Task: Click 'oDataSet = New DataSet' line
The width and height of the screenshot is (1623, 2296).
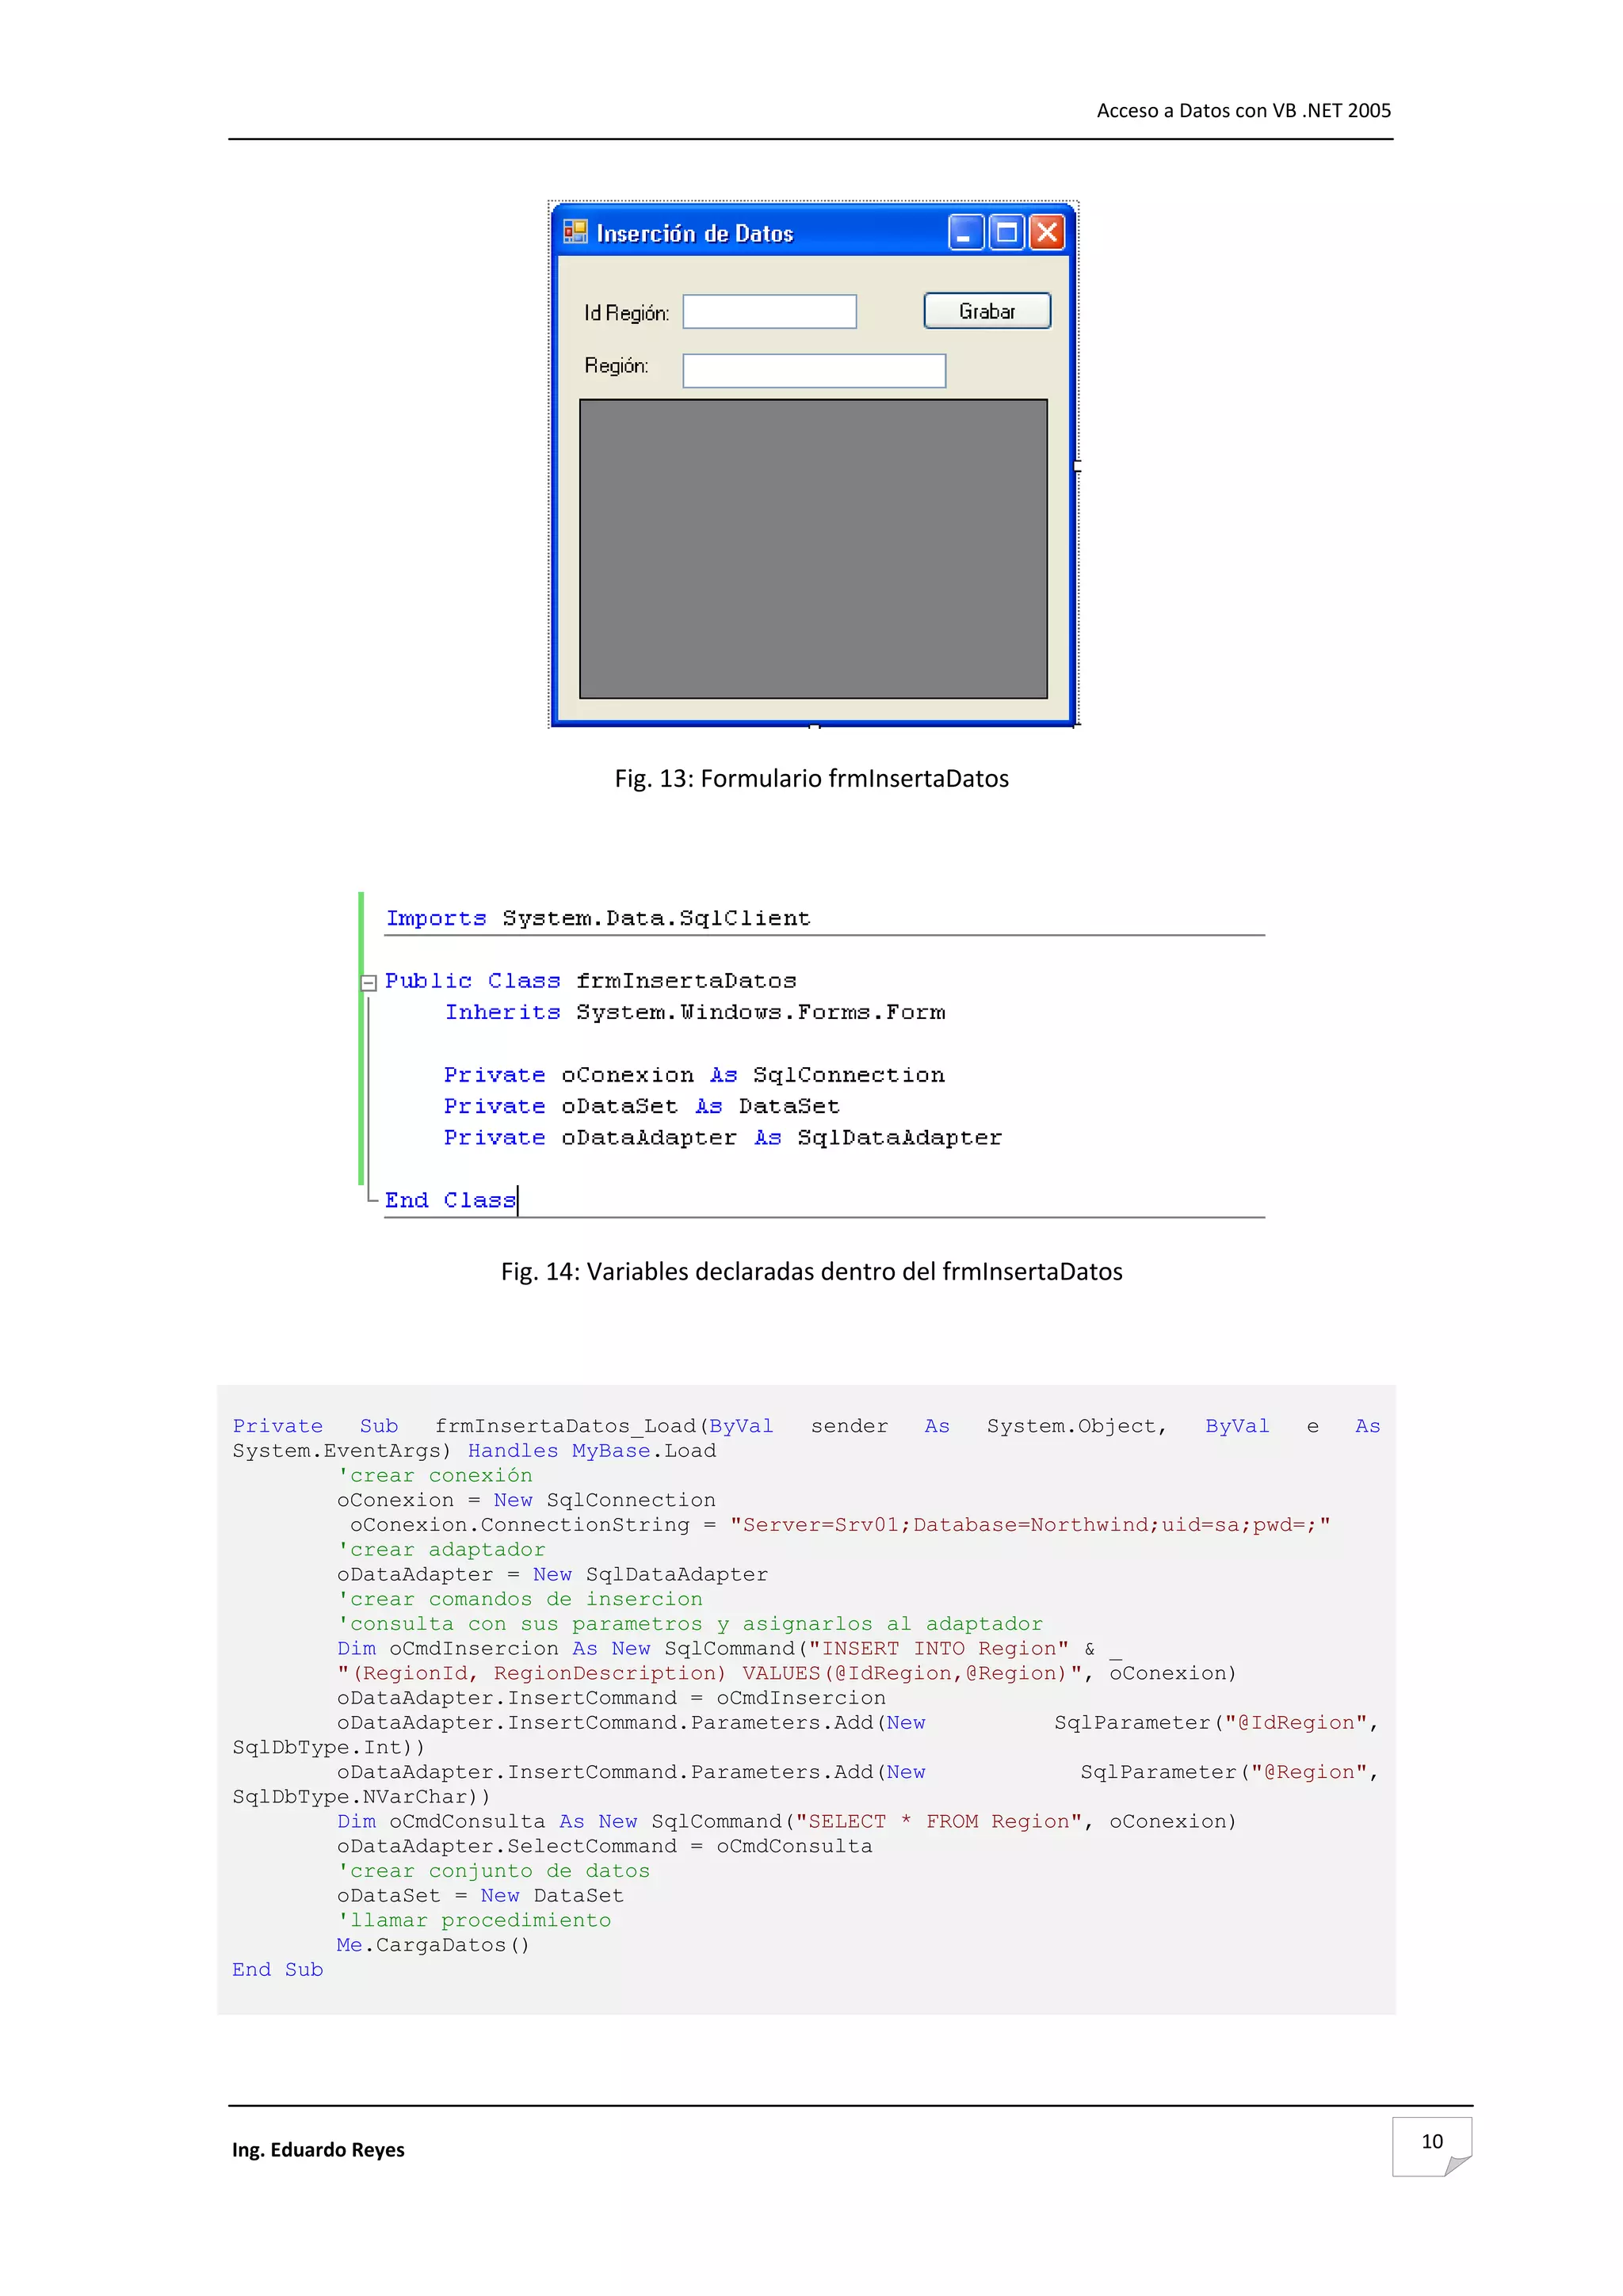Action: 480,1895
